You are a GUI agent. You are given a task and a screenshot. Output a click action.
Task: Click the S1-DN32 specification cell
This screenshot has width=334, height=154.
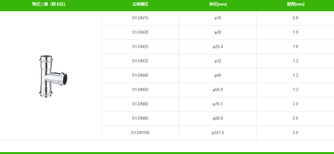point(140,61)
